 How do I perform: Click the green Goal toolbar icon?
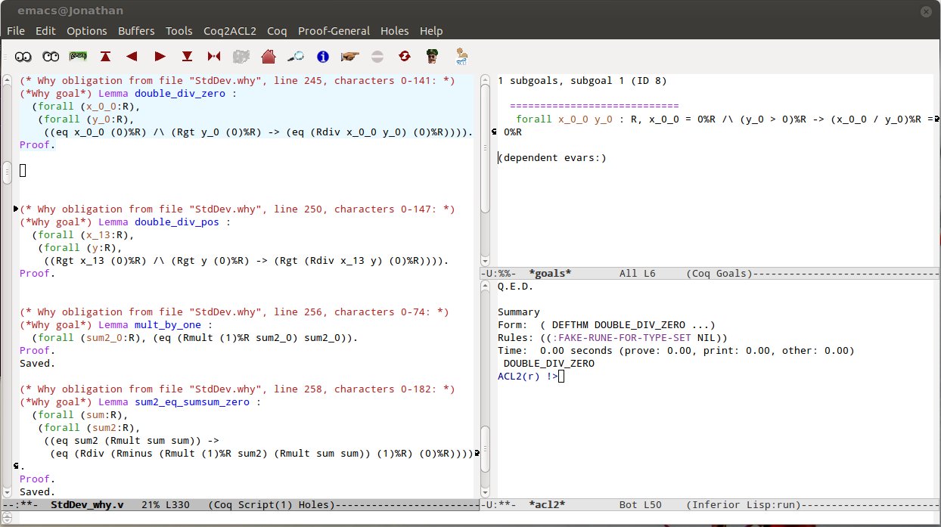click(x=78, y=56)
